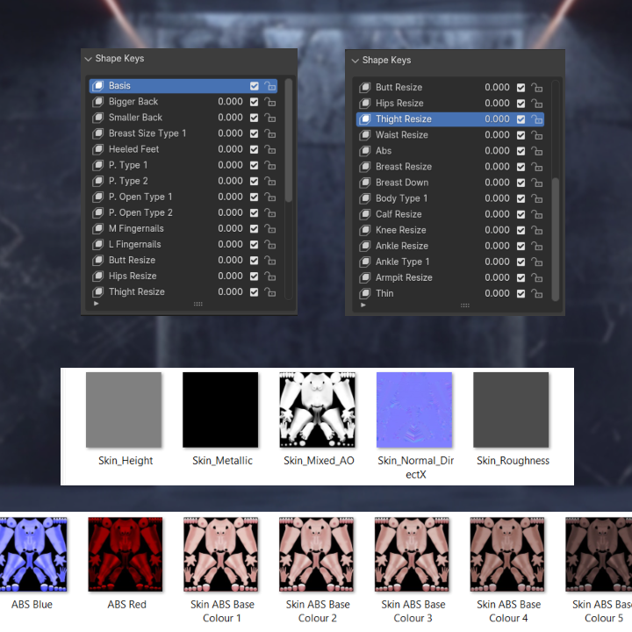
Task: Click shape key icon beside Calf Resize
Action: pos(365,214)
